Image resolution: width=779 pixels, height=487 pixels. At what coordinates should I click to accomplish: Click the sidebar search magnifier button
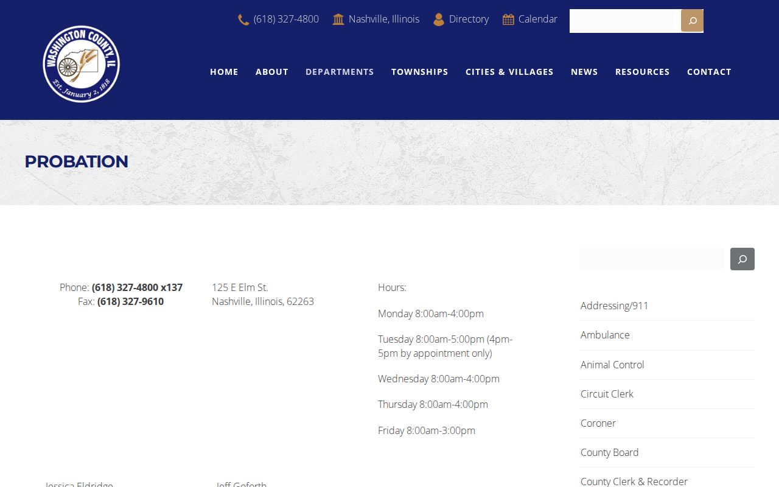coord(742,259)
